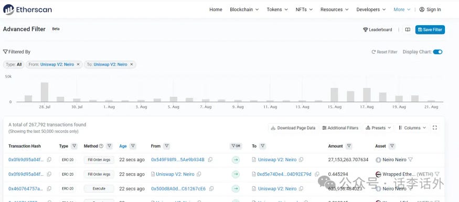Screen dimensions: 459x202
Task: Click the Amount column filter icon
Action: 349,146
